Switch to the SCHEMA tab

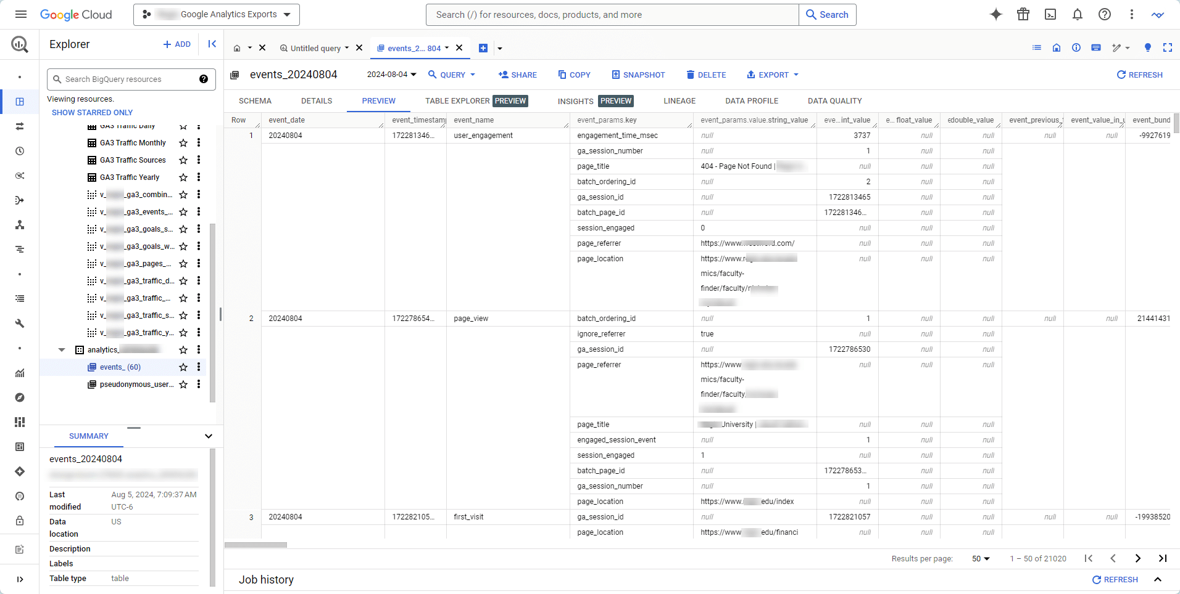[x=254, y=100]
